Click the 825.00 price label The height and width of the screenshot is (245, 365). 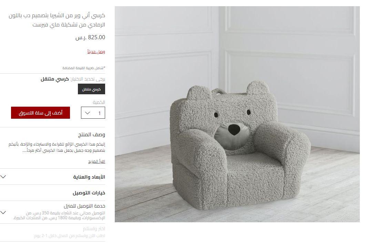point(90,37)
